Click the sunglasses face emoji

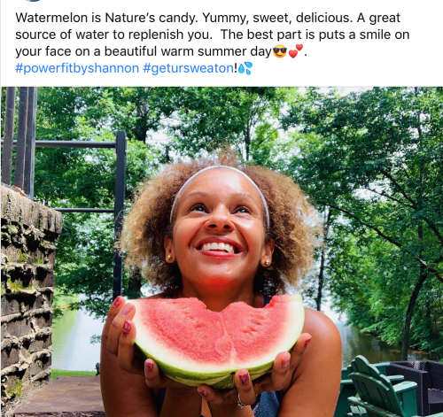click(x=280, y=51)
